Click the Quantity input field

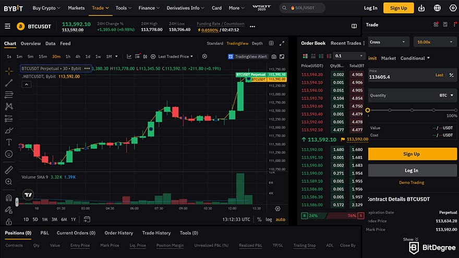click(x=412, y=95)
